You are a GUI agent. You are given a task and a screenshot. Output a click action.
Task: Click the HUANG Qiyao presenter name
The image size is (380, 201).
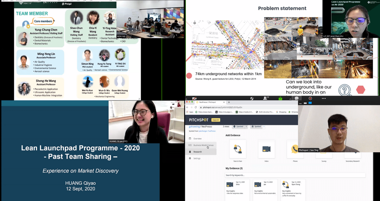[x=80, y=183]
